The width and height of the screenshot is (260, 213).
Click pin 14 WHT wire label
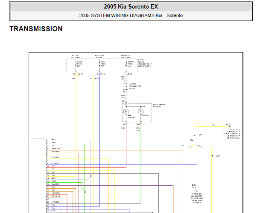click(53, 178)
